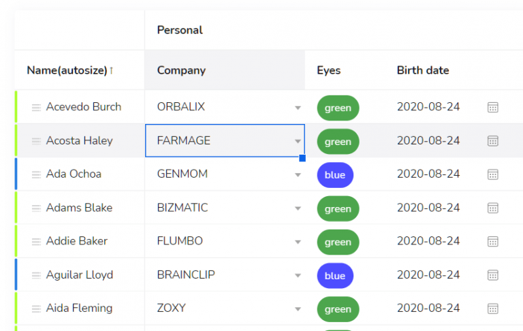This screenshot has width=523, height=331.
Task: Grab the drag handle icon beside Acevedo Burch
Action: pyautogui.click(x=36, y=108)
